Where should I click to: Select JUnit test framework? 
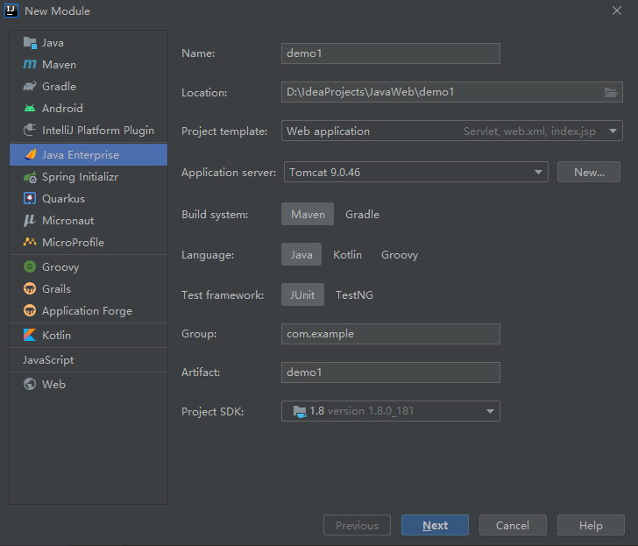302,294
